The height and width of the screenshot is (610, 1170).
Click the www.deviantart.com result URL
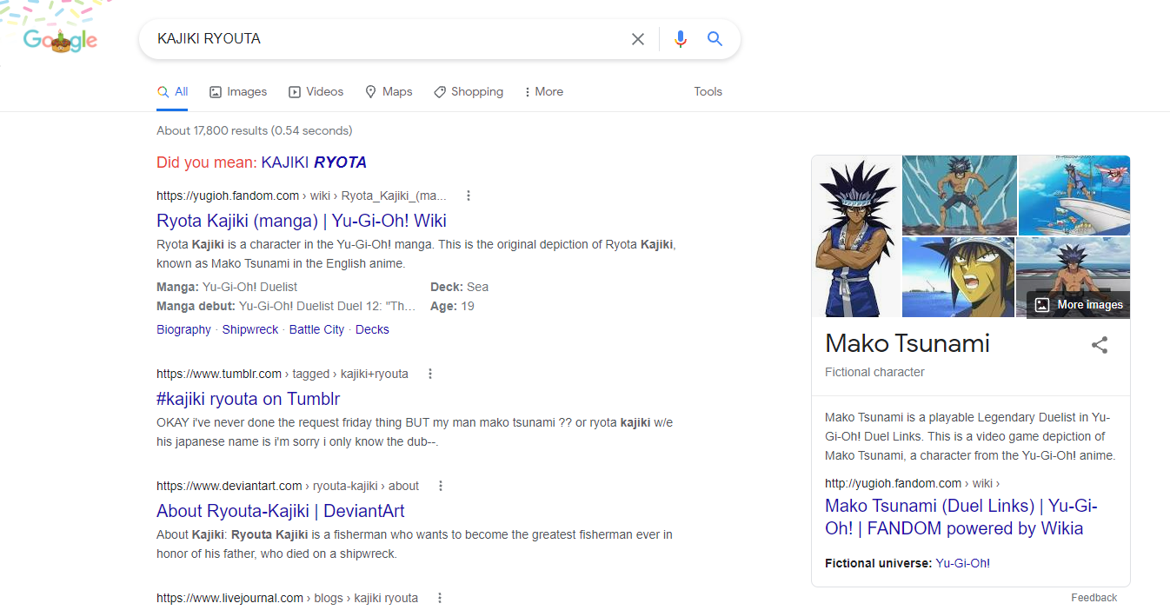(288, 486)
